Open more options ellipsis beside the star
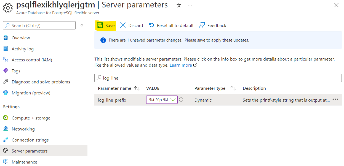This screenshot has height=166, width=344. tap(190, 5)
